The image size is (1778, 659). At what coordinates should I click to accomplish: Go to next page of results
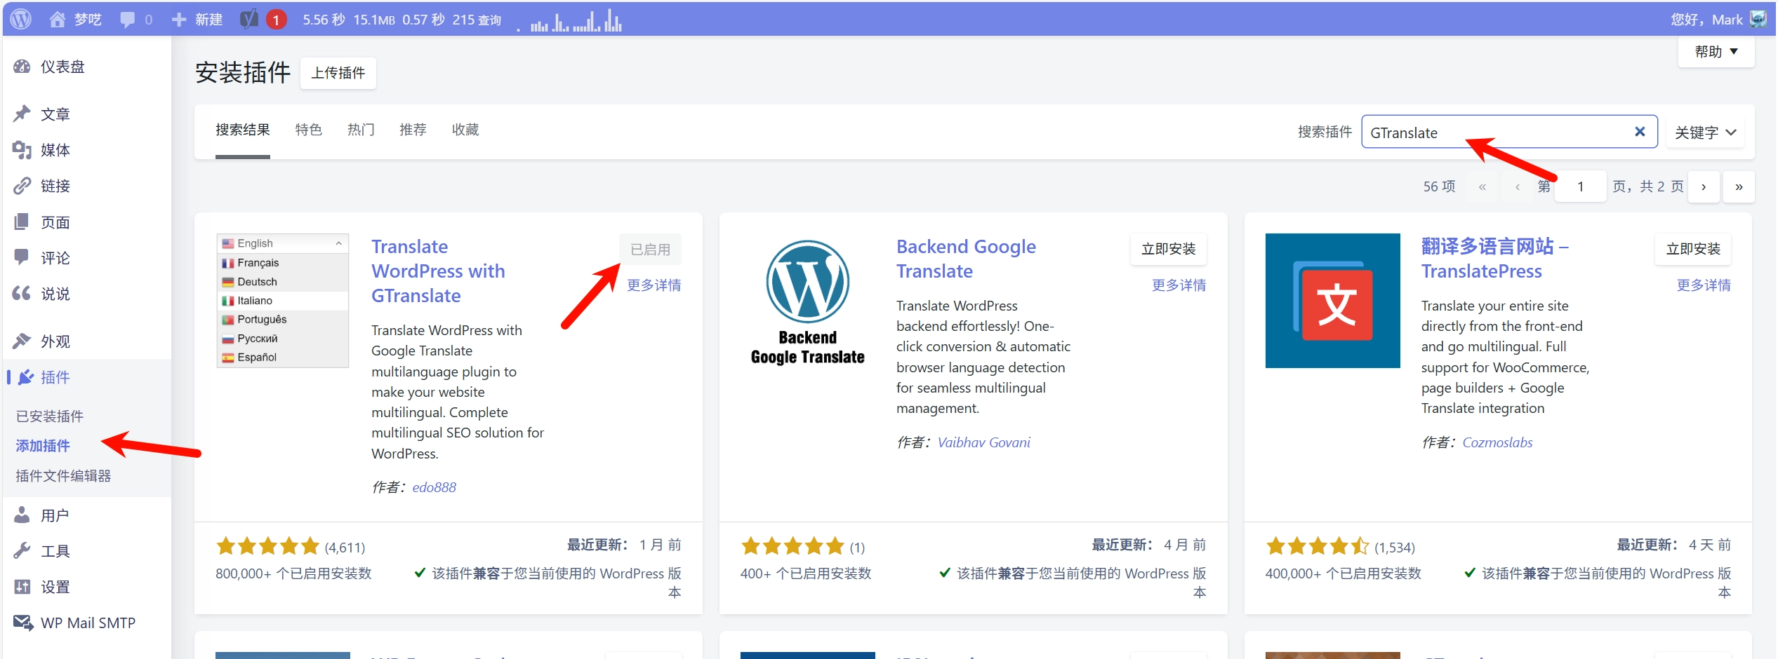(x=1704, y=187)
